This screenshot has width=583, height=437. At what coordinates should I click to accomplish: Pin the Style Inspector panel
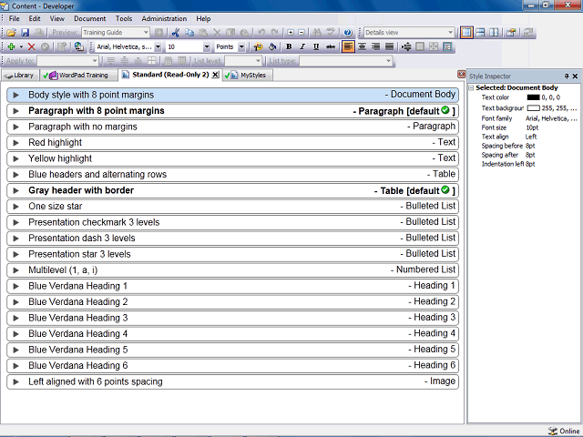(x=567, y=76)
